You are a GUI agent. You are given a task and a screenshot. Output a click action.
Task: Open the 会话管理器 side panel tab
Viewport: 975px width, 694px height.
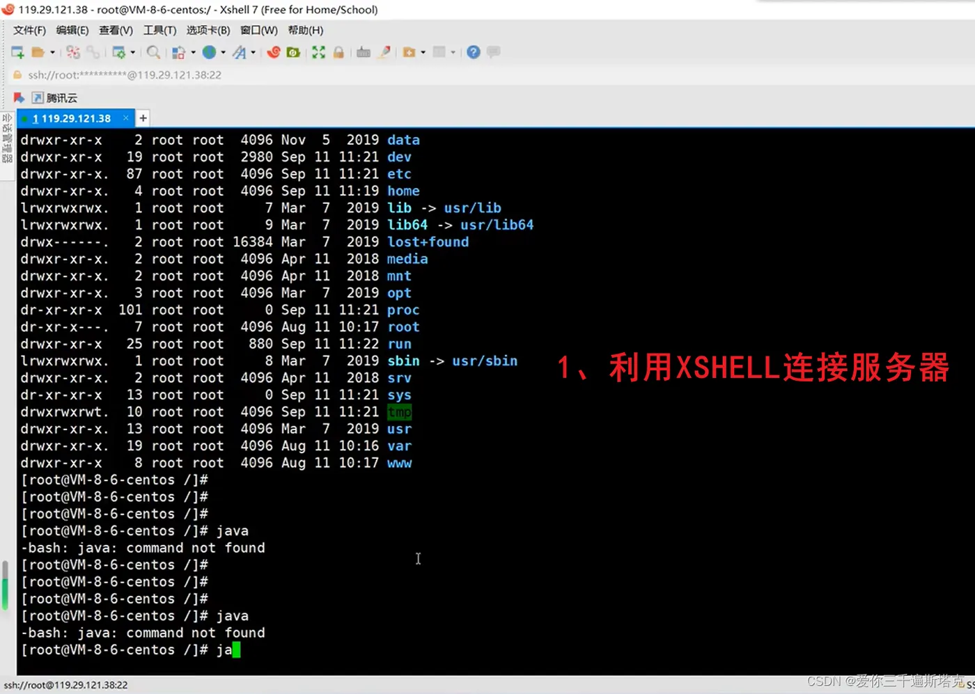click(7, 139)
